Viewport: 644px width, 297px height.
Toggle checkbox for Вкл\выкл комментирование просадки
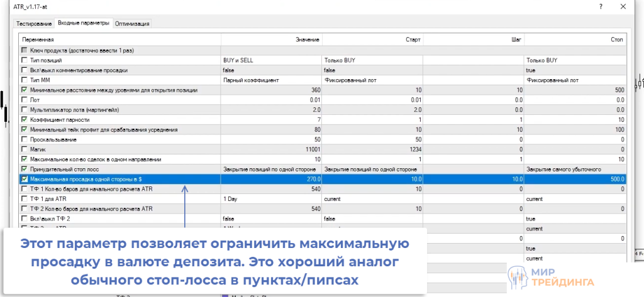tap(25, 70)
